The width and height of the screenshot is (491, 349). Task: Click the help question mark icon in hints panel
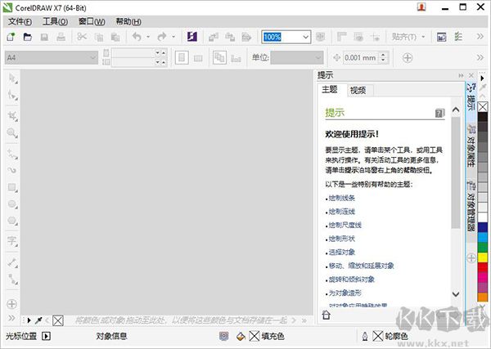point(440,113)
